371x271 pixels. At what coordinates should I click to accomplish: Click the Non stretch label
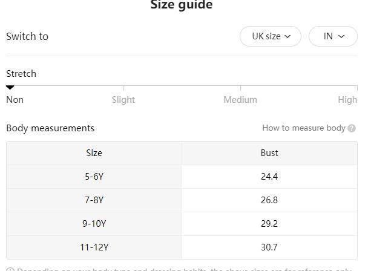point(15,100)
